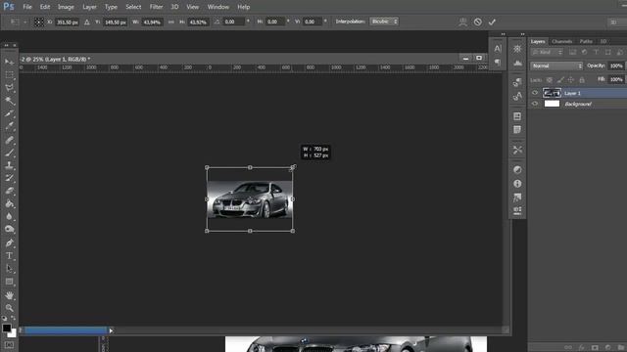
Task: Expand the collapsed icon panel column with arrows
Action: coord(522,34)
